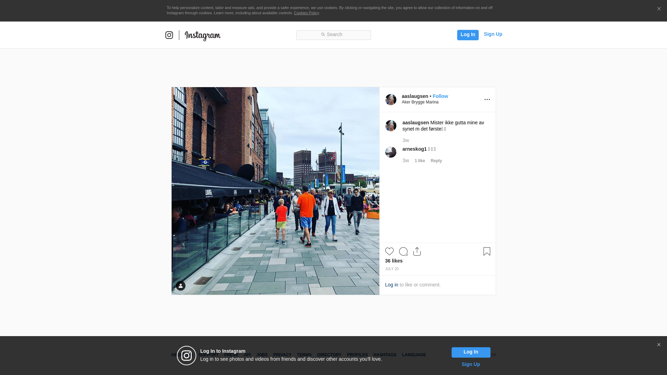The height and width of the screenshot is (375, 667).
Task: Close the Log In to Instagram banner
Action: [x=659, y=345]
